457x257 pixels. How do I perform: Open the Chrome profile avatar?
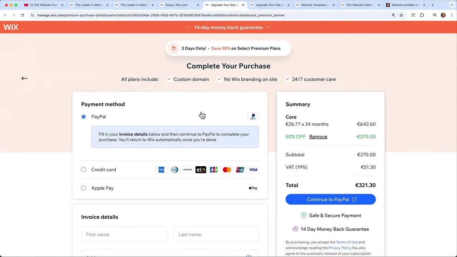tap(443, 15)
